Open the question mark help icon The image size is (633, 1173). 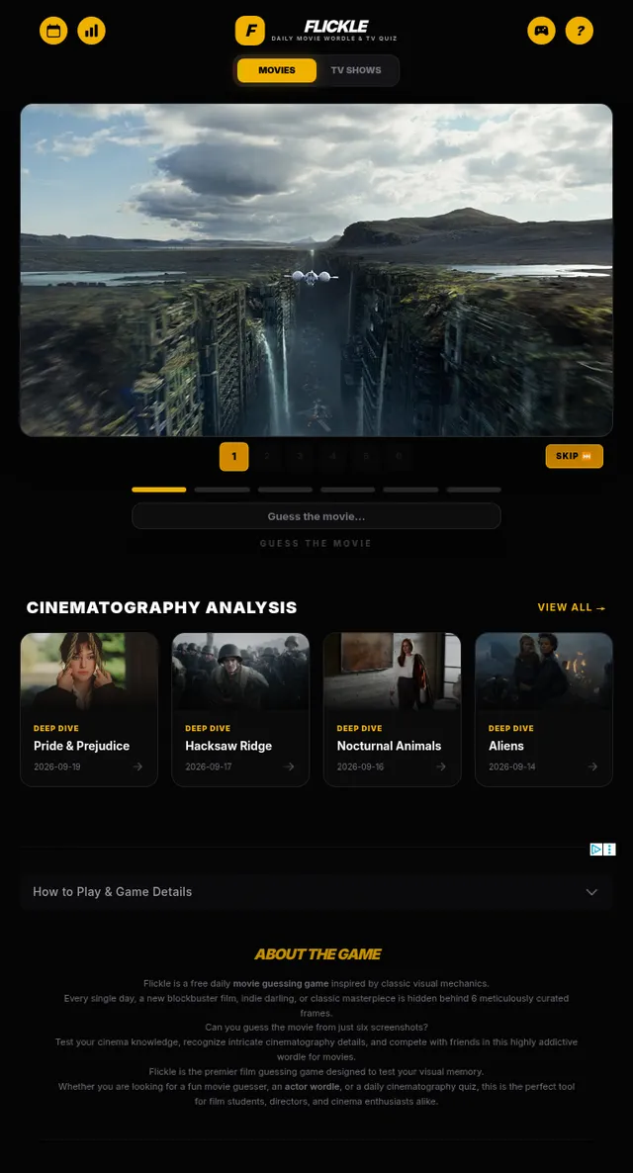tap(580, 31)
